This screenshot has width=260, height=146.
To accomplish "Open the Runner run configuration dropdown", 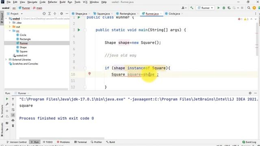I will [205, 8].
